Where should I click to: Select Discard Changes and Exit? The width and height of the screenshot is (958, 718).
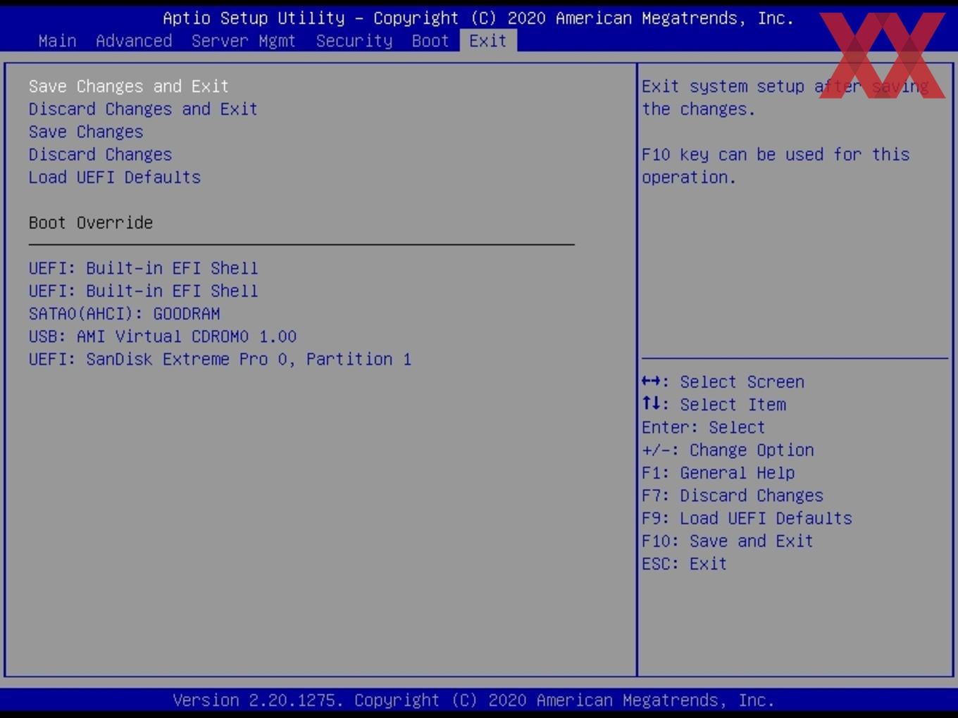(143, 109)
